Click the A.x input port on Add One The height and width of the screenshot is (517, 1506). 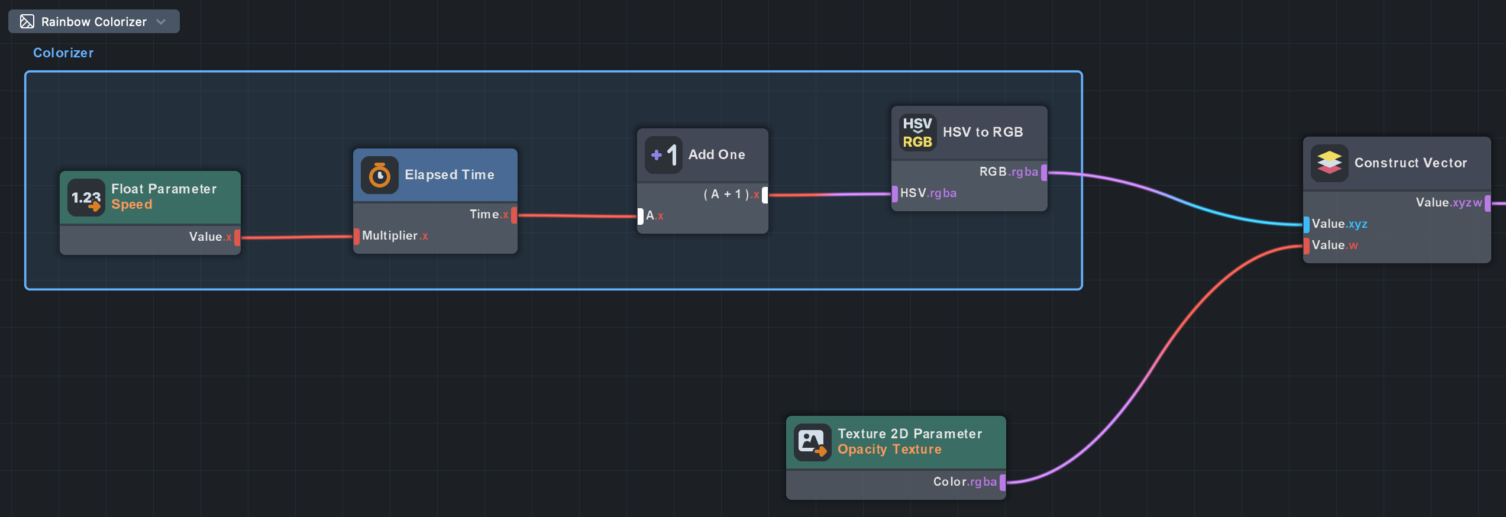640,216
